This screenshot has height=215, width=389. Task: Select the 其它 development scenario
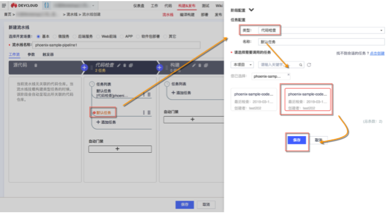tap(165, 37)
